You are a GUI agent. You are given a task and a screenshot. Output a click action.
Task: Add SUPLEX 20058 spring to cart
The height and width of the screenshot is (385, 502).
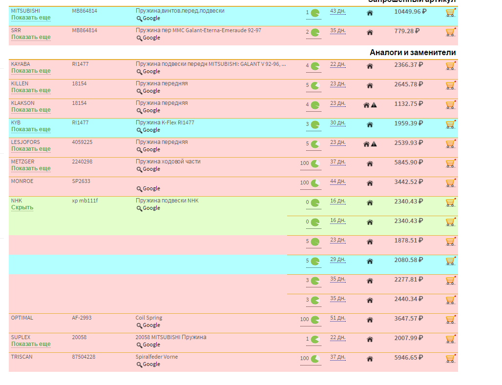point(450,339)
